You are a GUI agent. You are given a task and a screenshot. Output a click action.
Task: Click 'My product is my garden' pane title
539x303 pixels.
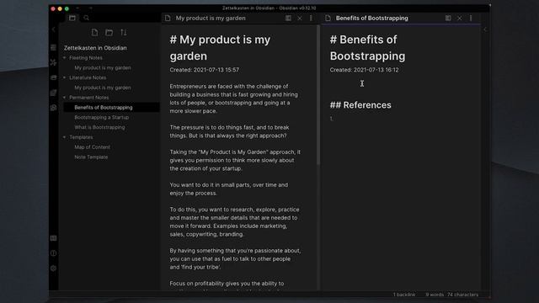click(x=211, y=19)
